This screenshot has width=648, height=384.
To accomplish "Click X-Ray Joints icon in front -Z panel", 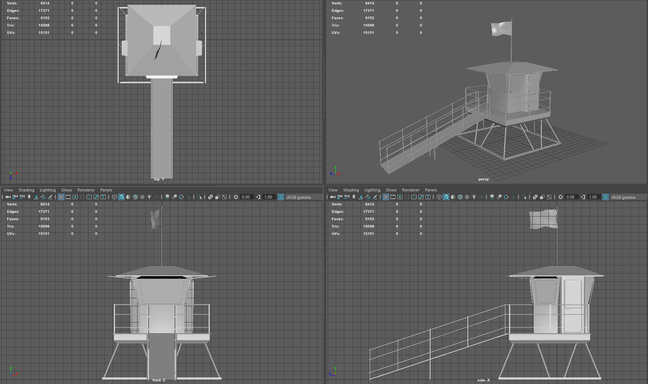I will [x=224, y=197].
